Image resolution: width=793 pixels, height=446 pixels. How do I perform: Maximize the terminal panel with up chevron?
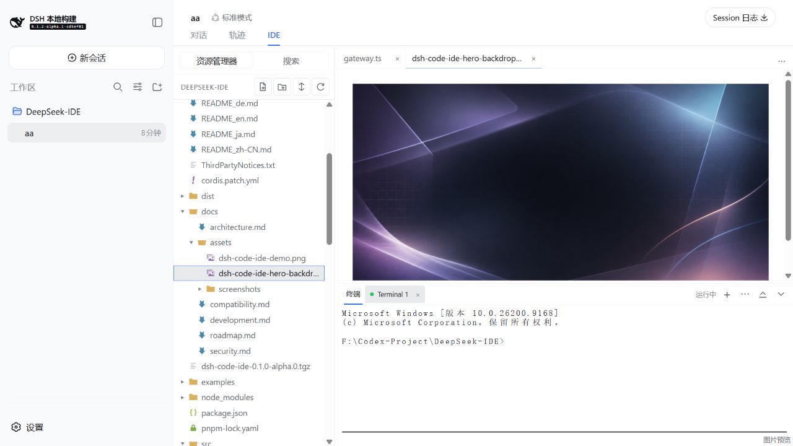763,295
